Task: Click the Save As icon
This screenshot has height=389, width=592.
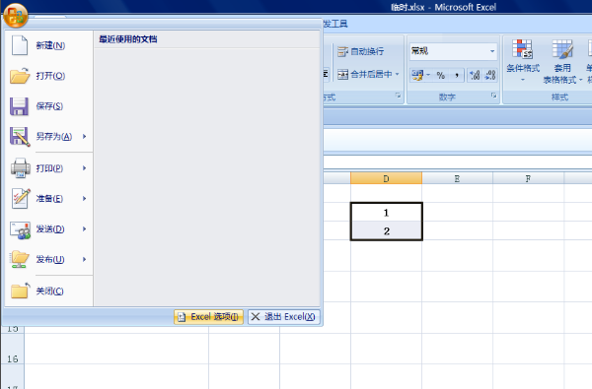Action: (20, 137)
